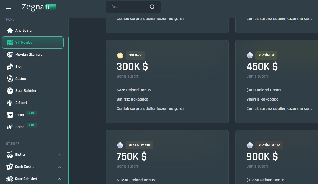Select the Ana Sayfa home icon
This screenshot has height=184, width=318.
[x=10, y=30]
